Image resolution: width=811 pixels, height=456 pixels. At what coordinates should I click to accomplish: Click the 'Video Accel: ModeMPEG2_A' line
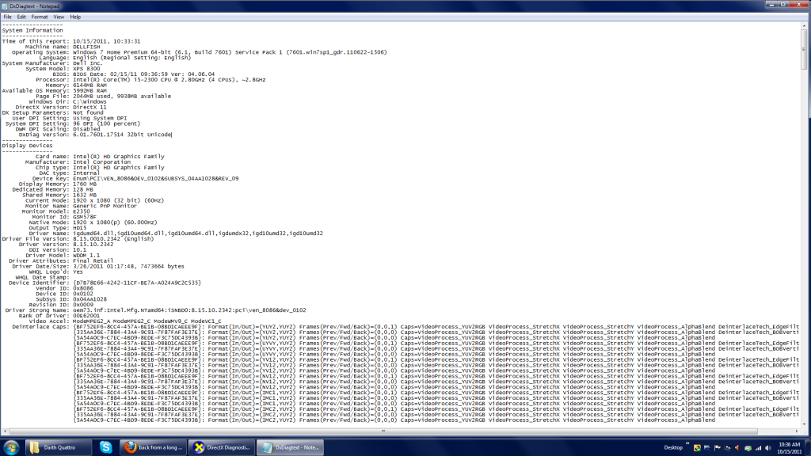click(124, 321)
